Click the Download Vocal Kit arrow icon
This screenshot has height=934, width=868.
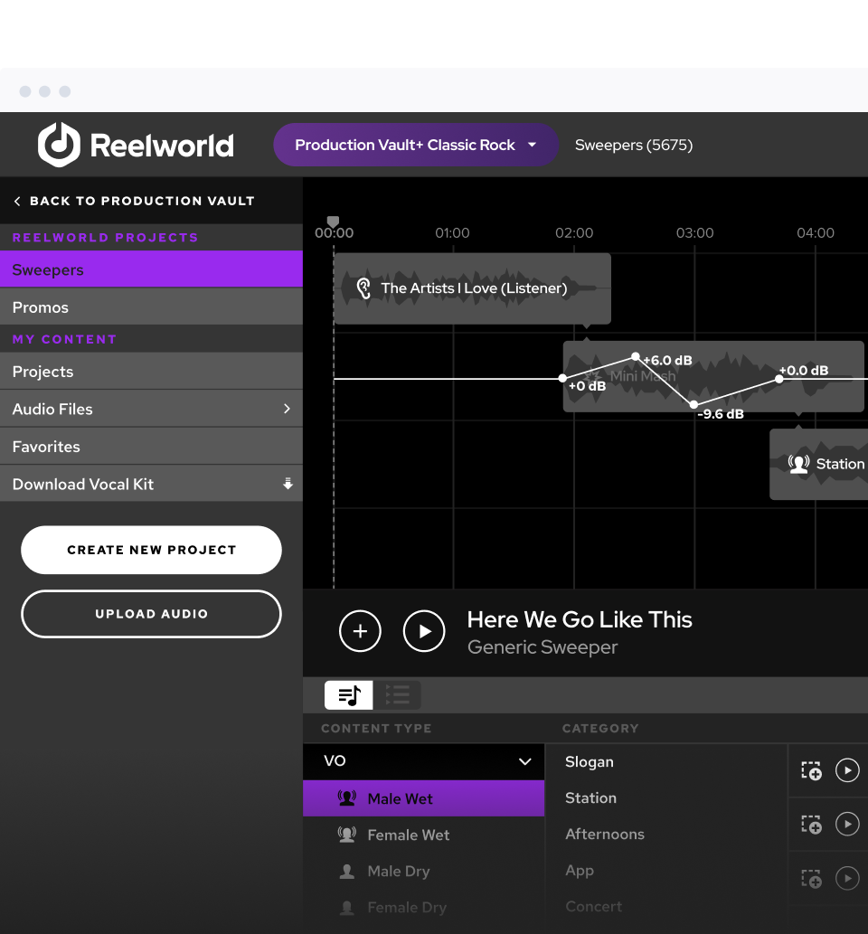pos(288,485)
